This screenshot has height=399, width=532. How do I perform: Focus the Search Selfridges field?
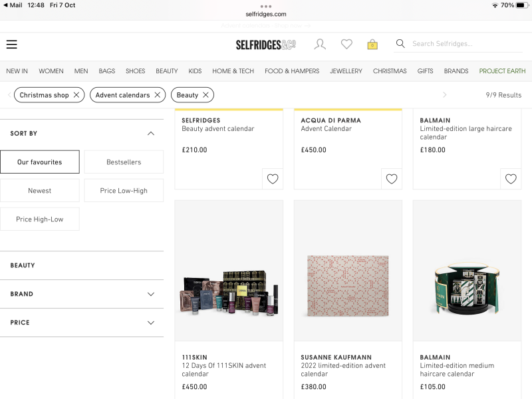[458, 44]
